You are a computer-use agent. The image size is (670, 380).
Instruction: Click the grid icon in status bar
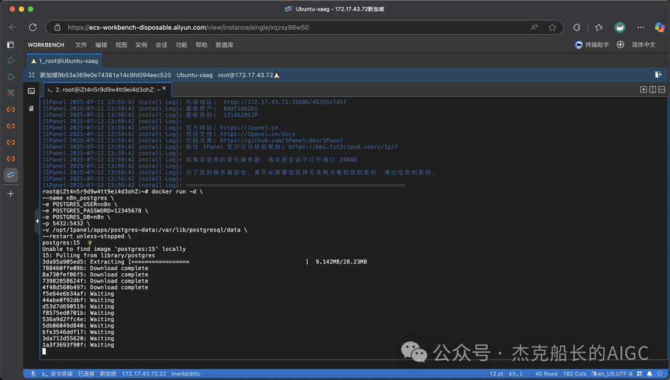click(x=640, y=374)
